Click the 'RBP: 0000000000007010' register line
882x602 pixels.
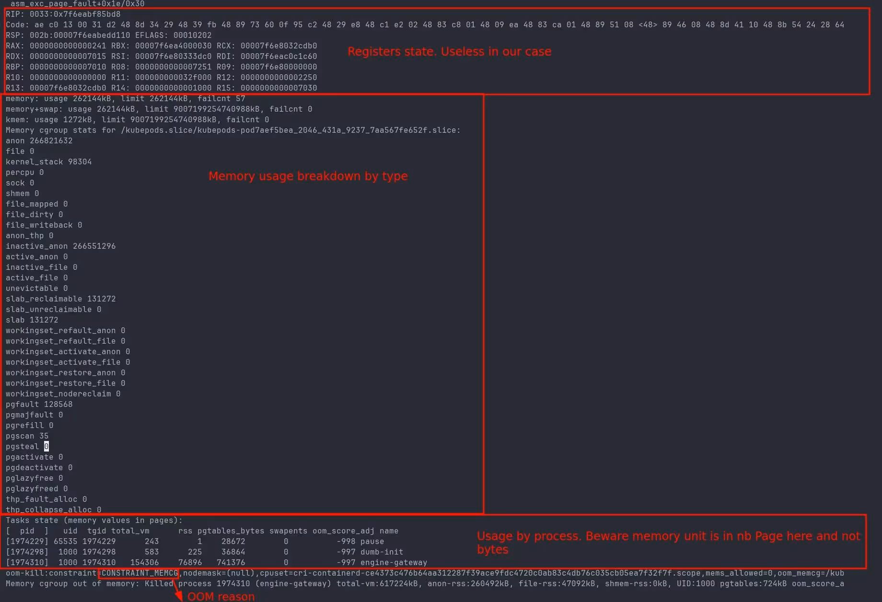point(162,67)
